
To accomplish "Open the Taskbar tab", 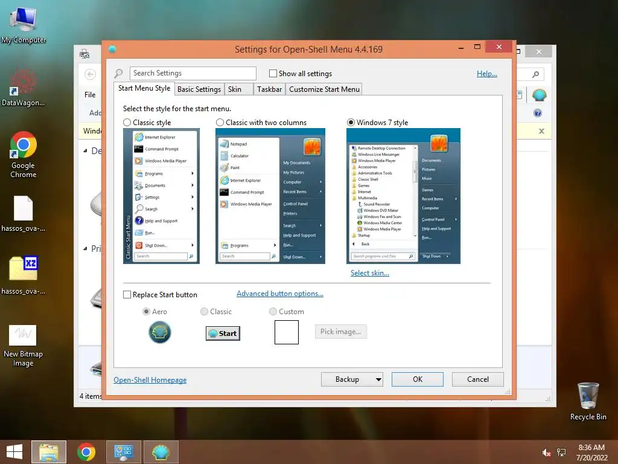I will click(x=269, y=89).
